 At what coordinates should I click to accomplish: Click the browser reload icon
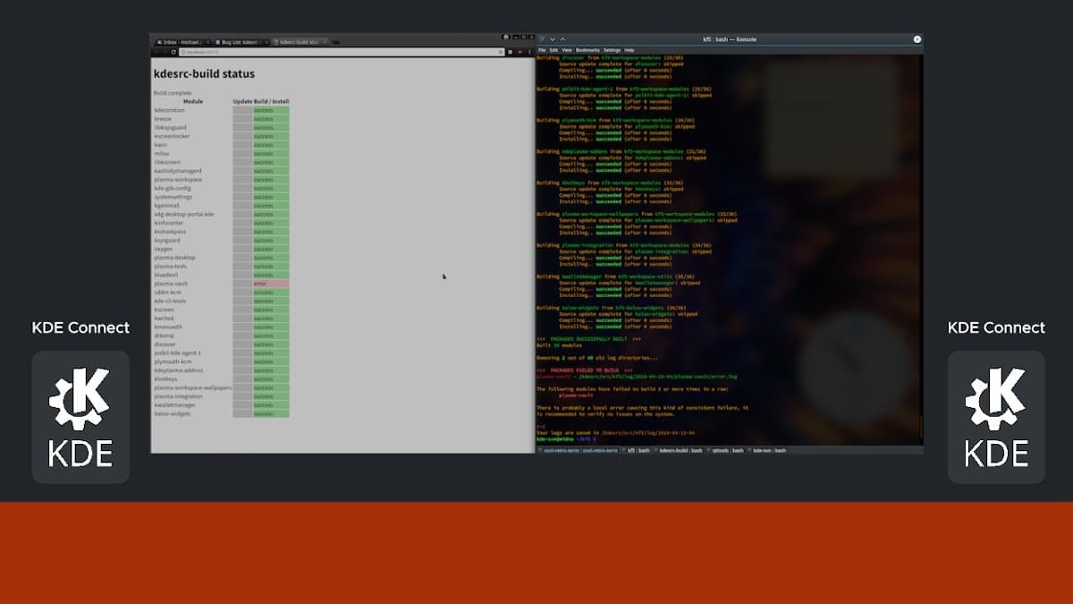pos(173,52)
